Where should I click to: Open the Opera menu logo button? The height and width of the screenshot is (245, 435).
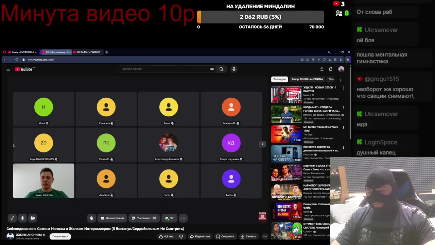[4, 52]
